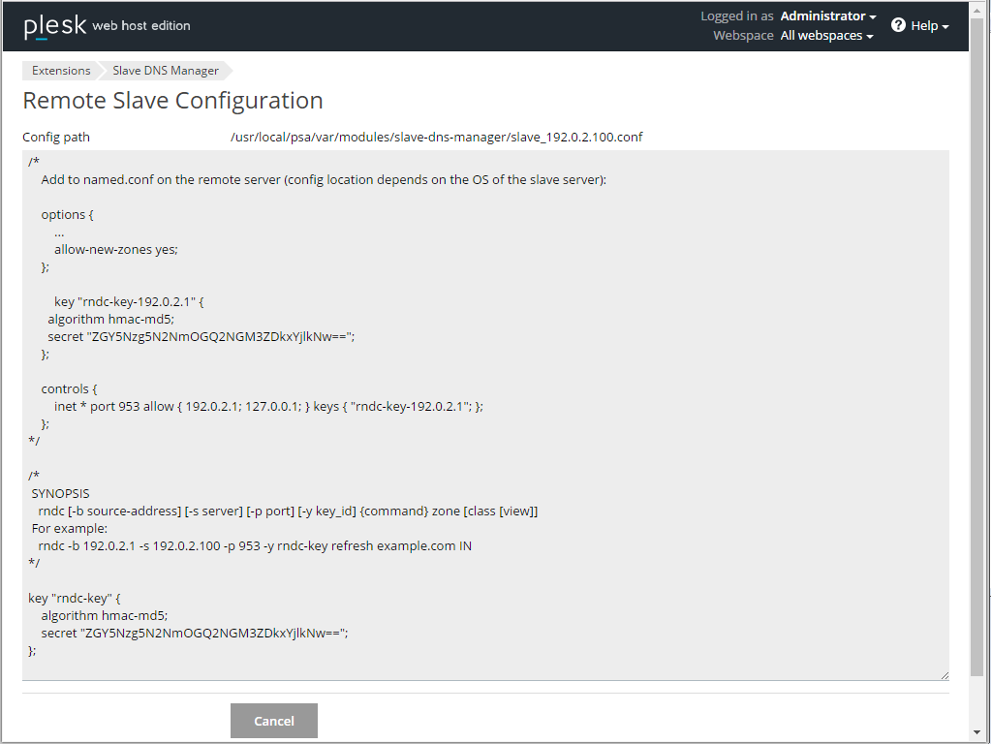Select the slave config path text
The height and width of the screenshot is (744, 992).
point(436,137)
